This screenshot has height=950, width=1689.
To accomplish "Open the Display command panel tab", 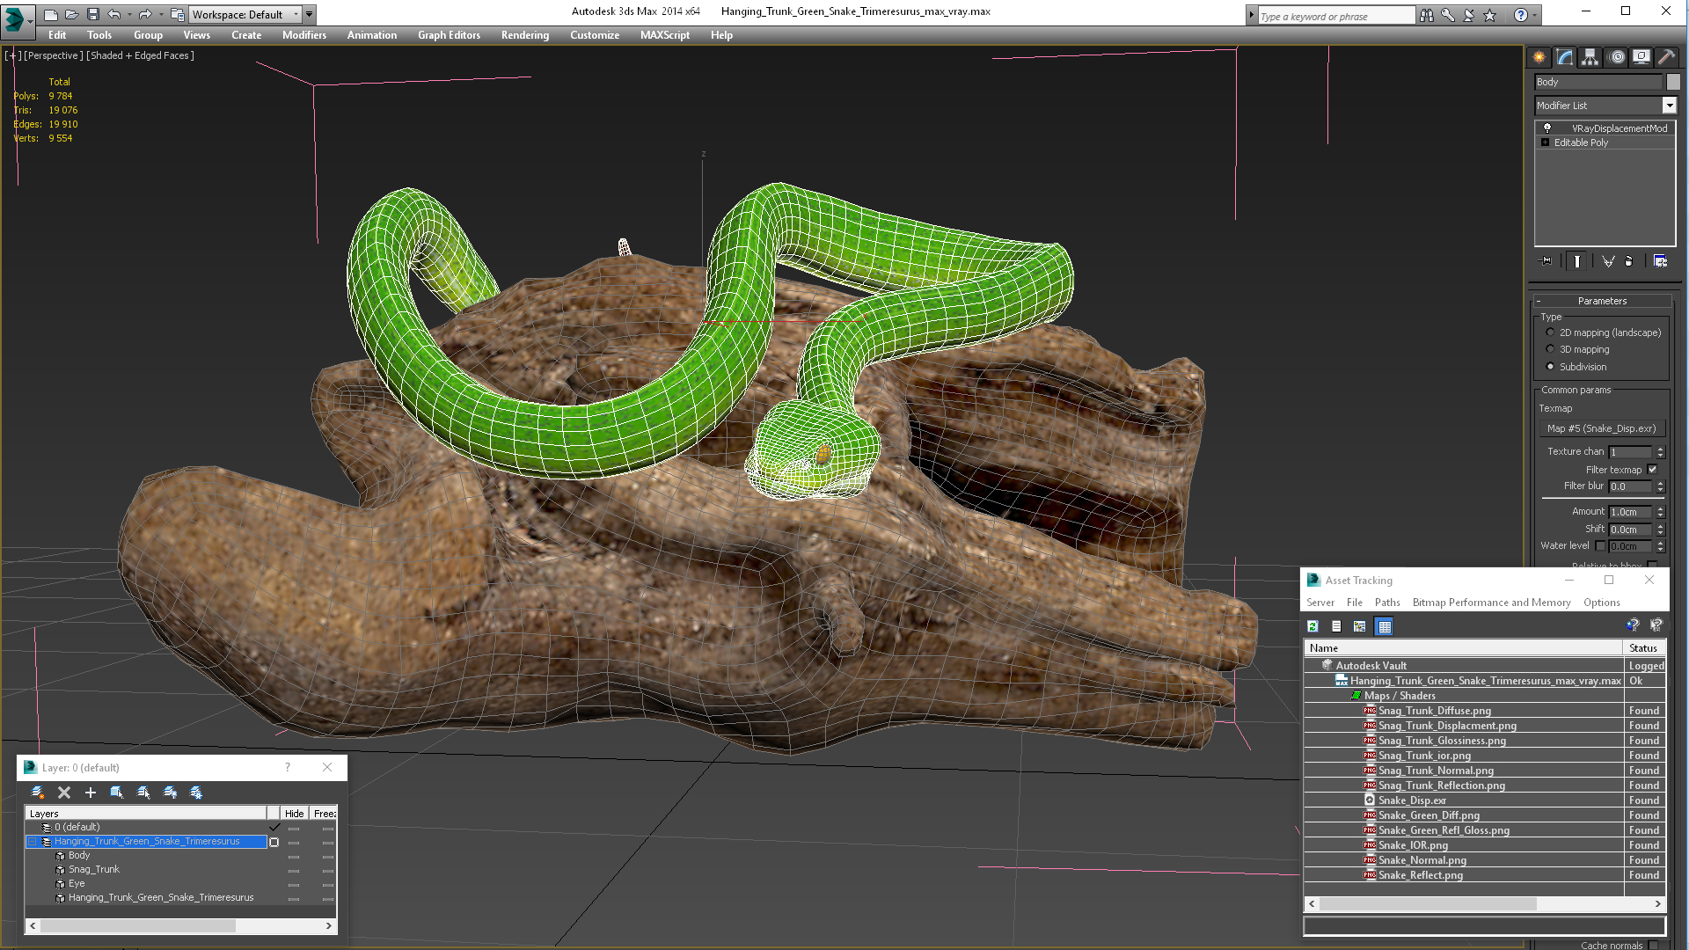I will pyautogui.click(x=1641, y=57).
